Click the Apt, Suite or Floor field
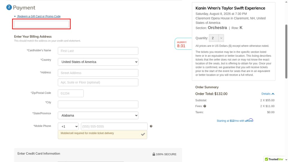The height and width of the screenshot is (162, 288). coord(98,82)
